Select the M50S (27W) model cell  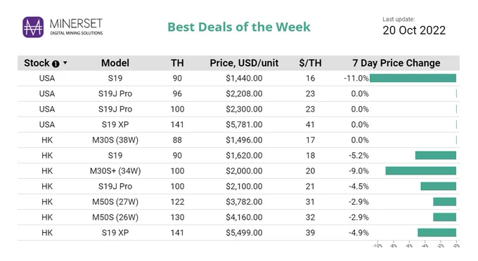tap(115, 201)
